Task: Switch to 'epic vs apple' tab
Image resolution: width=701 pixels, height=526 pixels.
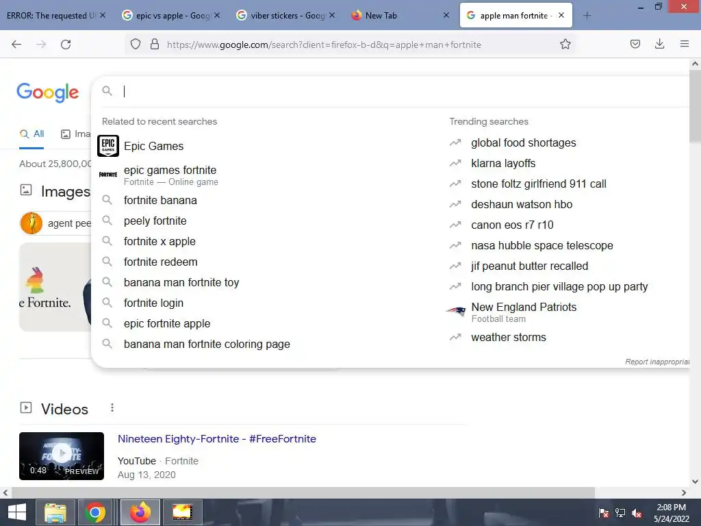Action: click(170, 15)
